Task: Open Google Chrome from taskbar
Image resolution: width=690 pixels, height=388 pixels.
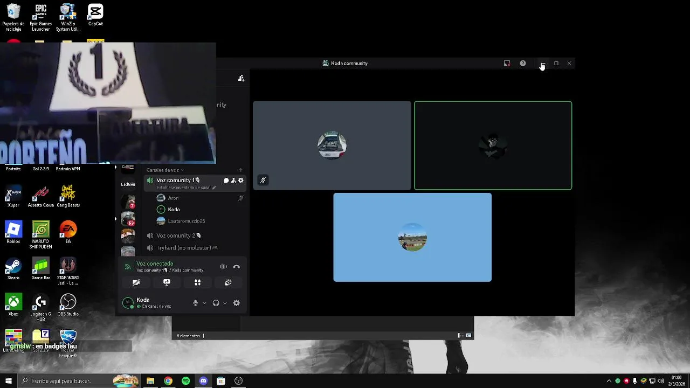Action: pyautogui.click(x=168, y=381)
